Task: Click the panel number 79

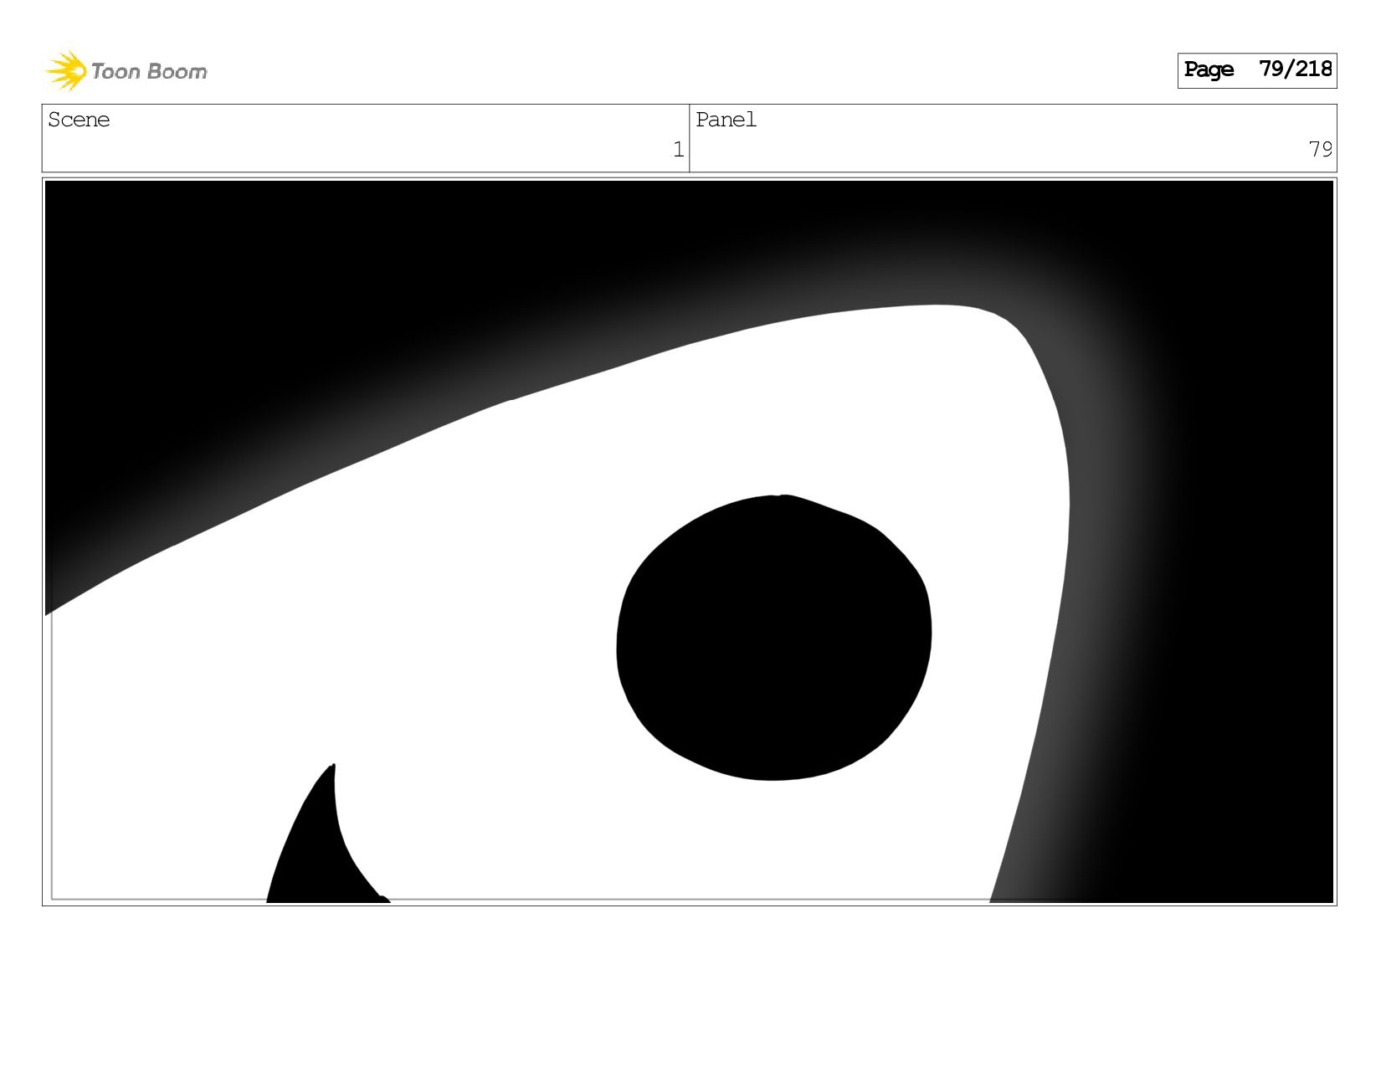Action: click(1321, 149)
